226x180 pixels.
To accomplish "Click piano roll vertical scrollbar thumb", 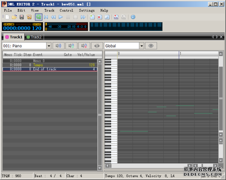I will 221,98.
